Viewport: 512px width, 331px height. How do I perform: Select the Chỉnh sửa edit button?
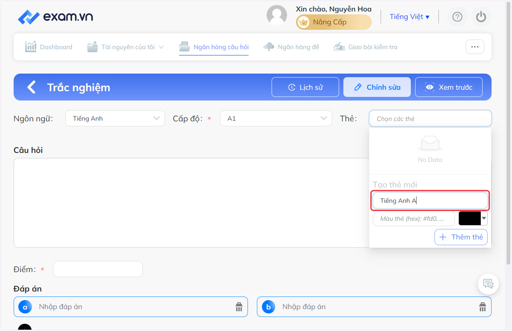click(377, 87)
